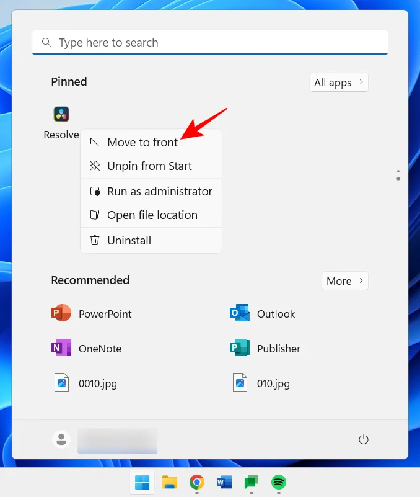The width and height of the screenshot is (420, 497).
Task: Click the chevron beside All apps
Action: click(361, 82)
